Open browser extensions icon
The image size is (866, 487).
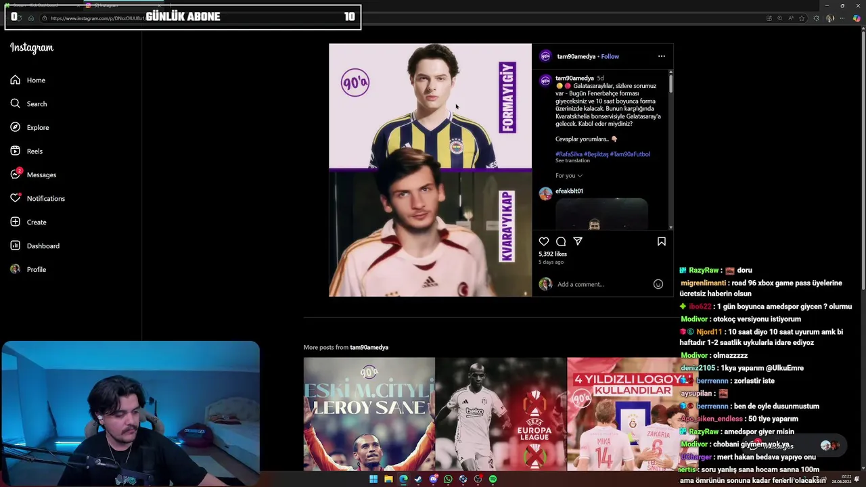[816, 18]
